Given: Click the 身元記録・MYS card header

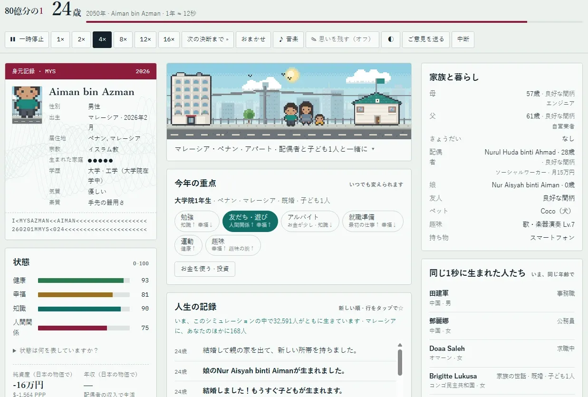Looking at the screenshot, I should tap(81, 71).
